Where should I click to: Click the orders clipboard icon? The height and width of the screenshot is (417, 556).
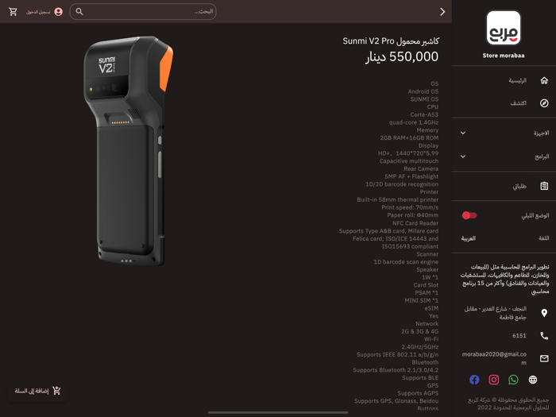[x=544, y=186]
